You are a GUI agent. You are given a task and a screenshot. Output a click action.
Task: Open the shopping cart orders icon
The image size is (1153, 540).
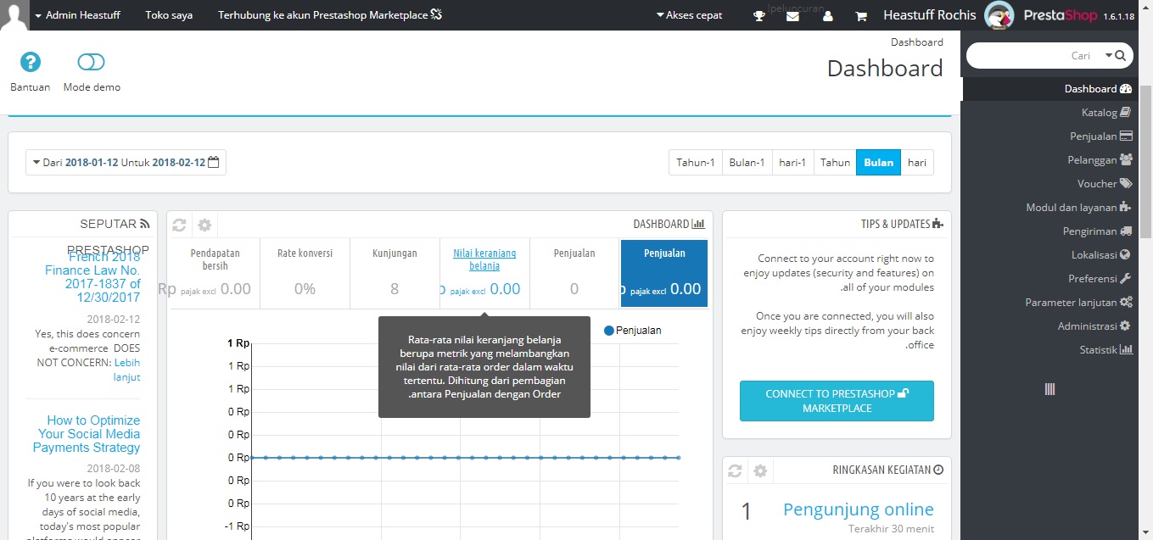[861, 16]
